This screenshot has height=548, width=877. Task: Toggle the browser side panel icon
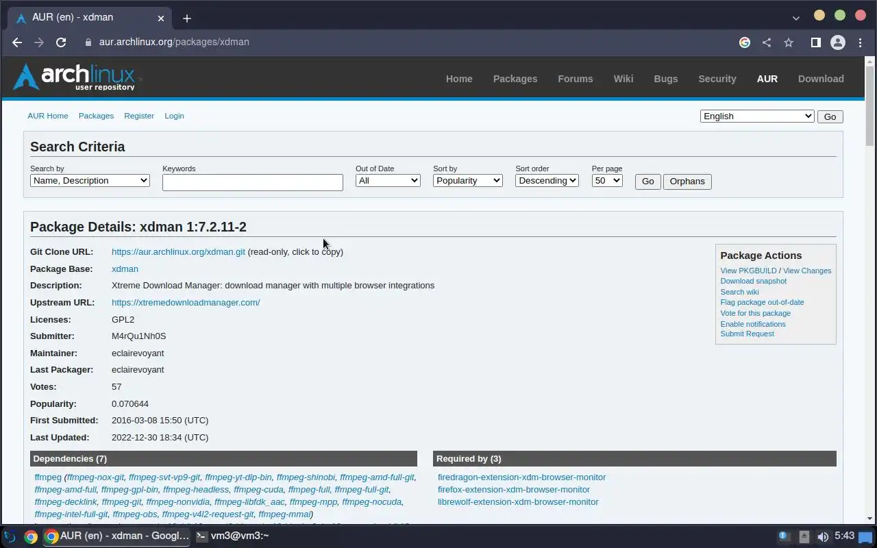(x=815, y=42)
